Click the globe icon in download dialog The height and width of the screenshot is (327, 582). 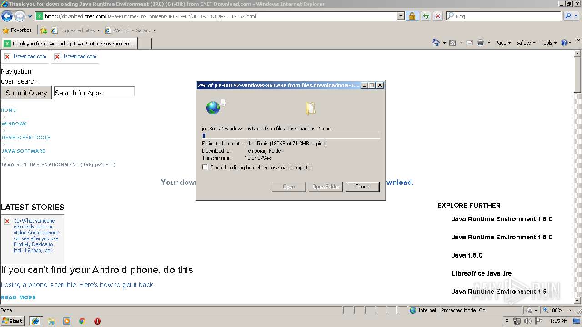click(x=212, y=108)
